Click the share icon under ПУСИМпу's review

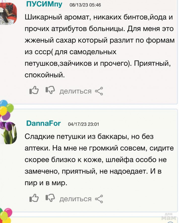99,91
